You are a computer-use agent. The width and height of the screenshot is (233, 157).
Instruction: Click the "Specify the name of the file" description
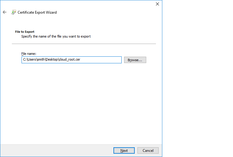pos(56,36)
